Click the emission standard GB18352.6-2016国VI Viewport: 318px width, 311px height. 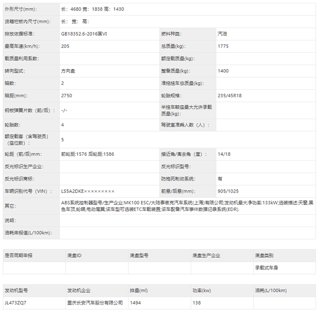point(84,34)
